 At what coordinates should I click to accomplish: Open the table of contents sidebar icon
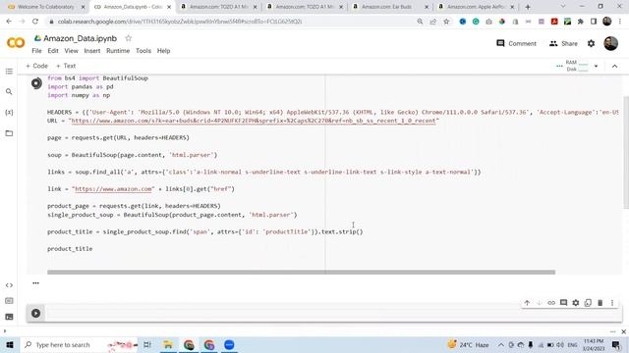pos(9,72)
